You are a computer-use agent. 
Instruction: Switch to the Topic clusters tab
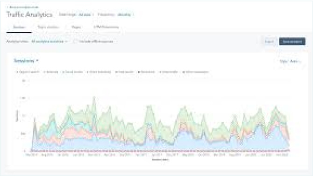48,27
